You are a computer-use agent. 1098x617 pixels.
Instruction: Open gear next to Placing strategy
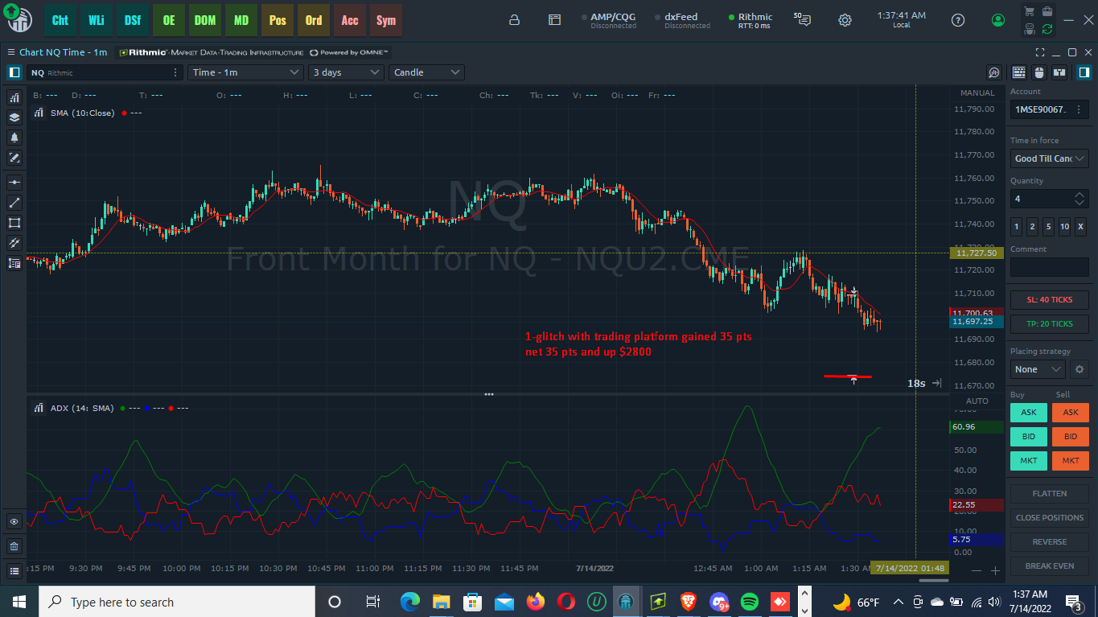pos(1080,369)
